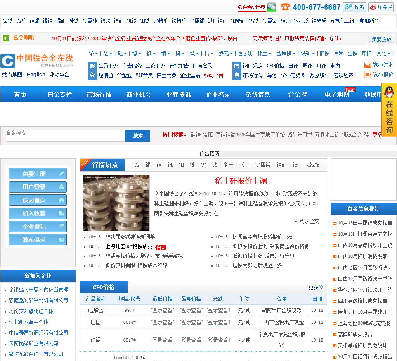Open 10月13日金属硅成交报告 link
The image size is (397, 361).
coord(365,223)
